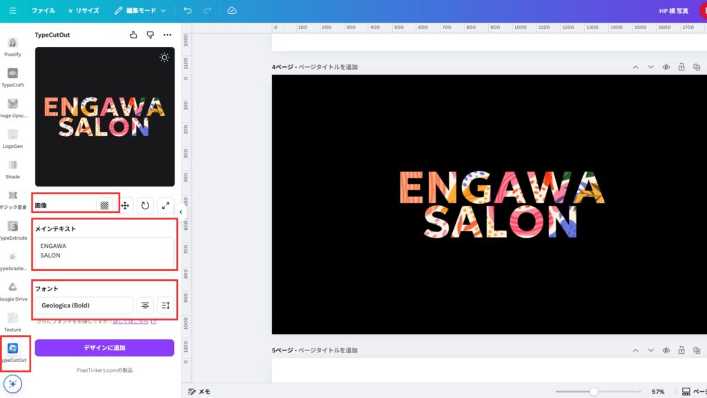
Task: Move page 4 up
Action: 635,67
